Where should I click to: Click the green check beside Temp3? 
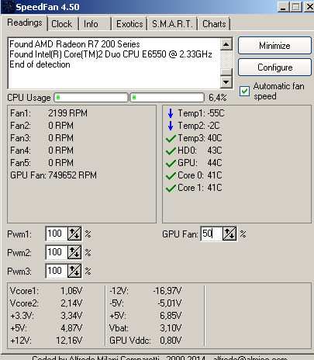(x=171, y=139)
